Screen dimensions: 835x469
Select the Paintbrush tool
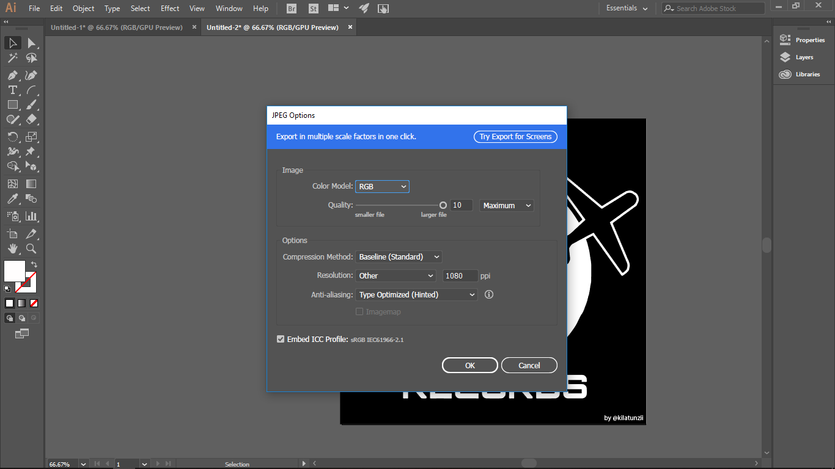(31, 104)
